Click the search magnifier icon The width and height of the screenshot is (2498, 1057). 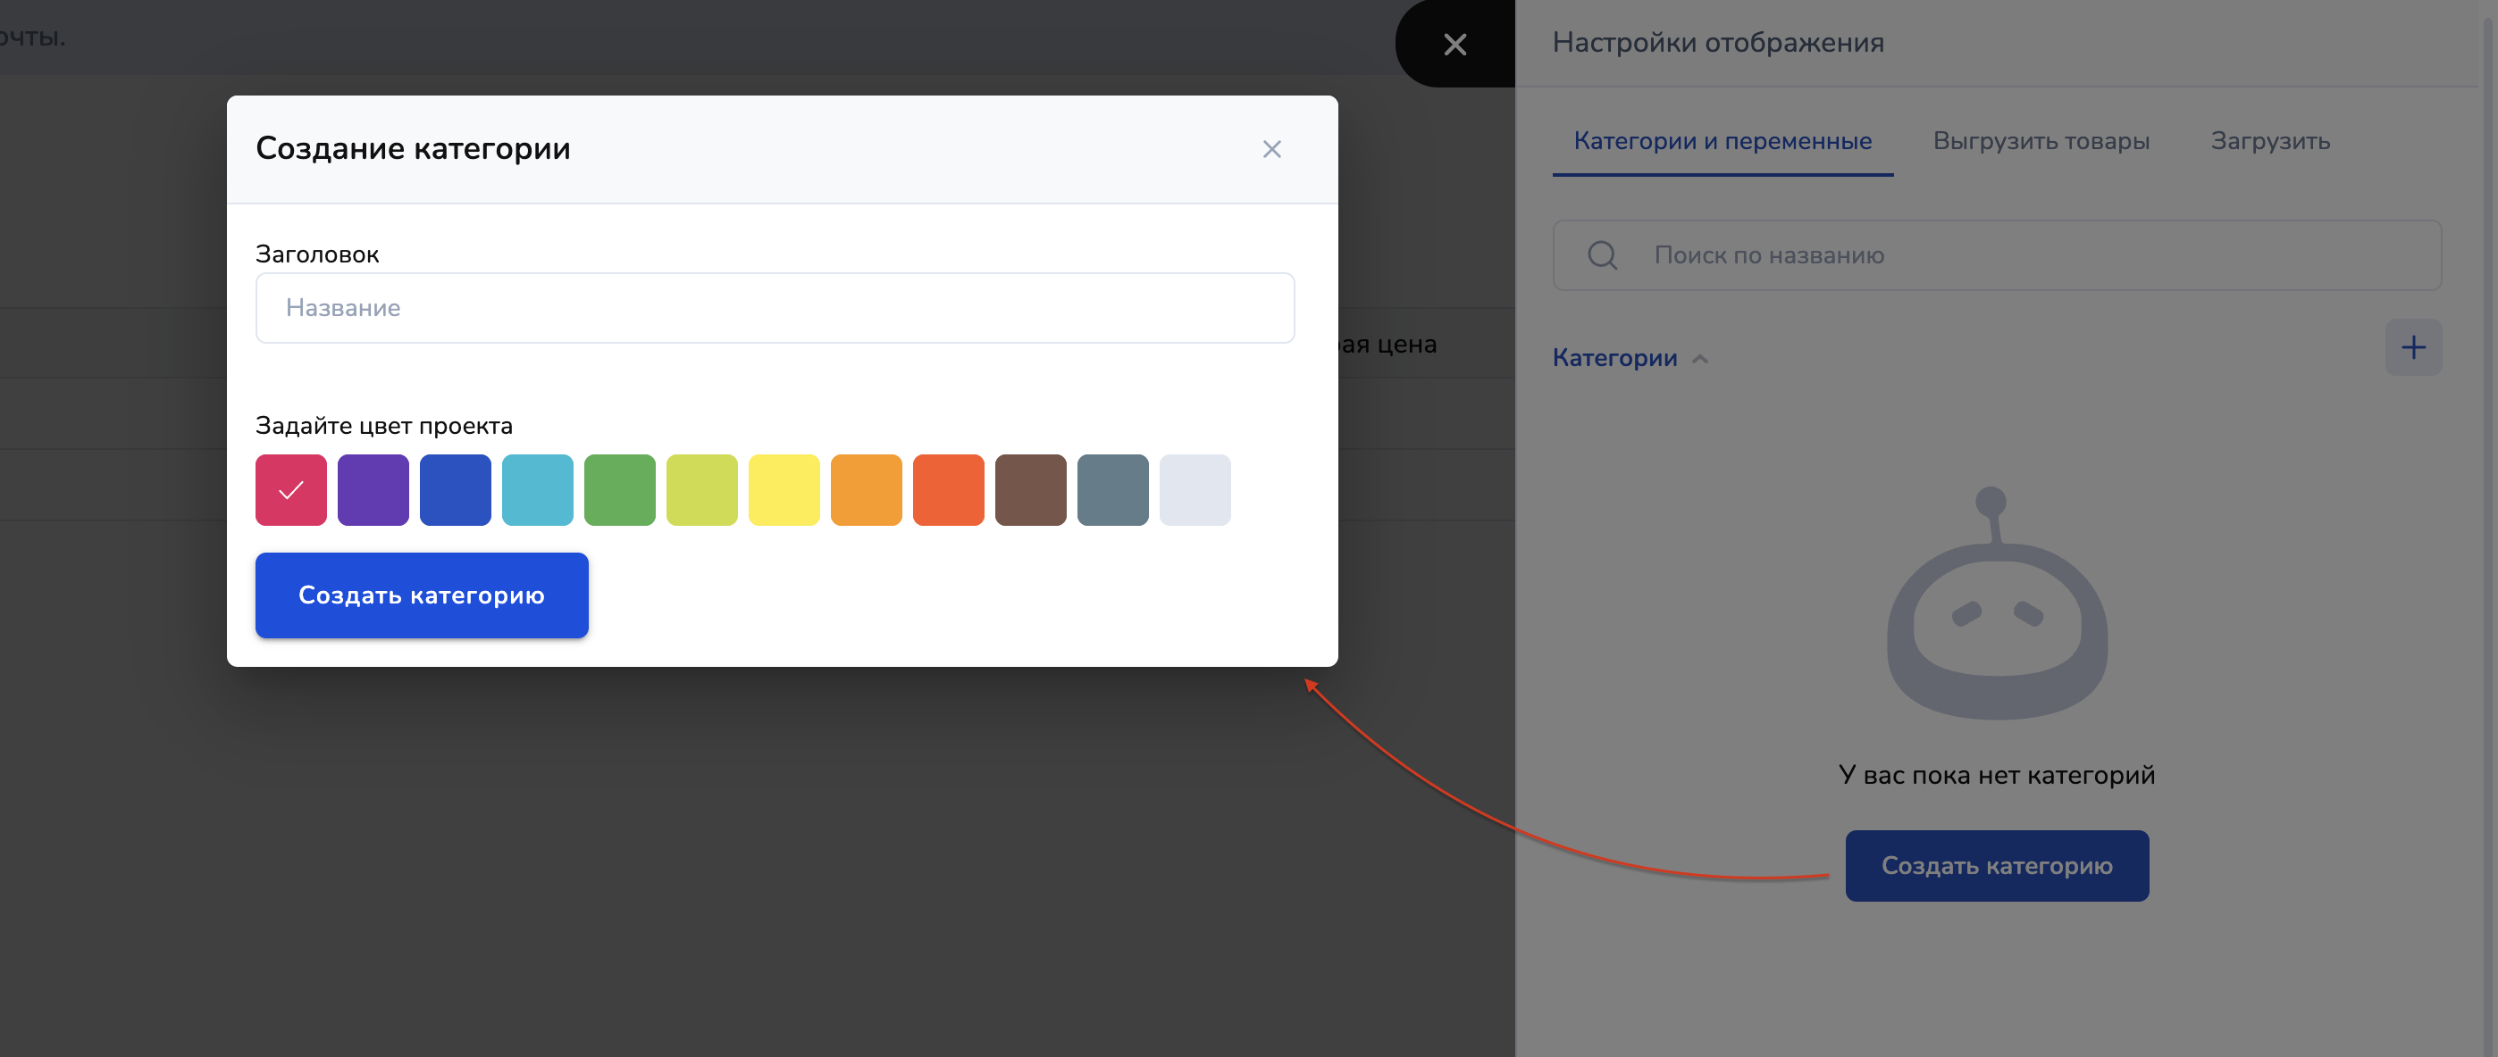point(1602,256)
